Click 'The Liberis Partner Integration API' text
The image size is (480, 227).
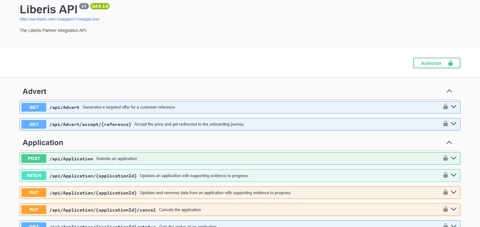click(x=53, y=30)
